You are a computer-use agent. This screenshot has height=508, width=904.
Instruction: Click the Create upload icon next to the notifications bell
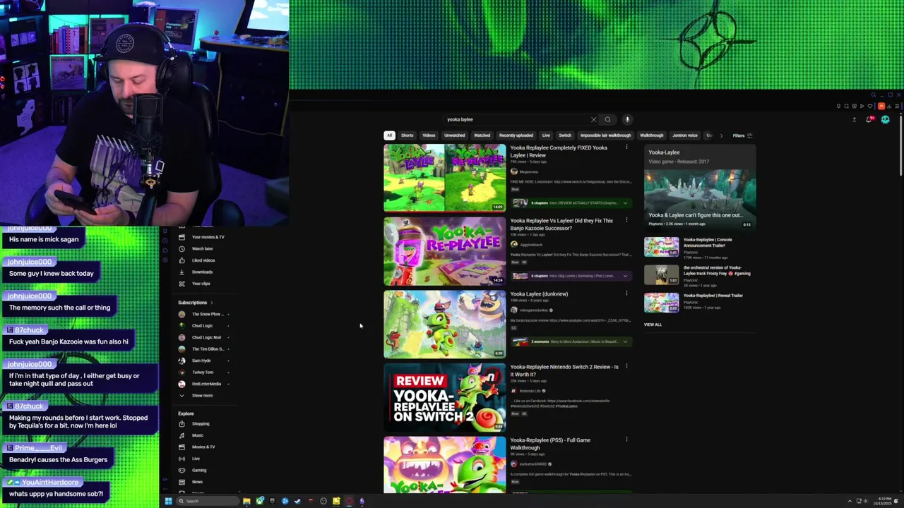click(854, 120)
